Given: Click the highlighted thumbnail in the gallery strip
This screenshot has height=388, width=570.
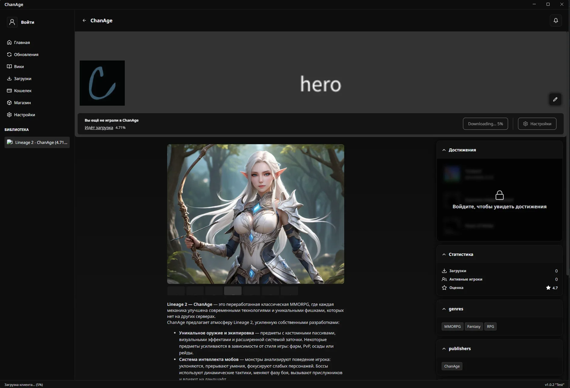Looking at the screenshot, I should click(233, 291).
